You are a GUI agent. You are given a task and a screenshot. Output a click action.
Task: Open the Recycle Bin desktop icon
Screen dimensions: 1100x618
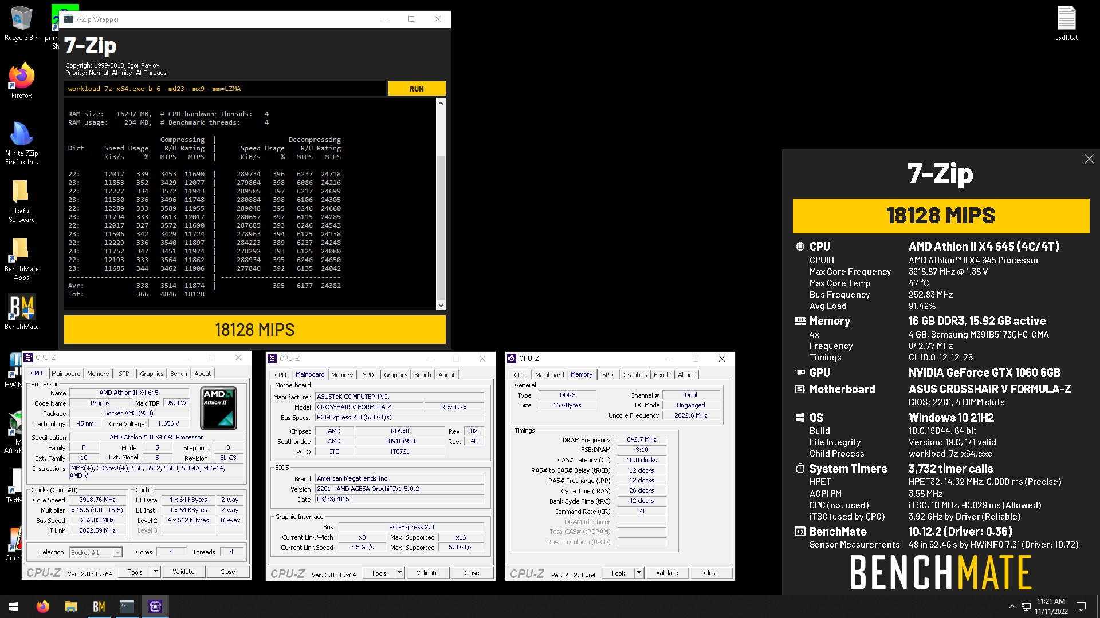point(21,23)
